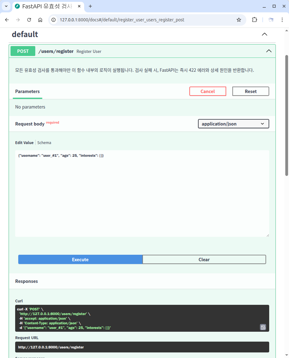289x358 pixels.
Task: Click the 'Curl' label
Action: [x=19, y=301]
